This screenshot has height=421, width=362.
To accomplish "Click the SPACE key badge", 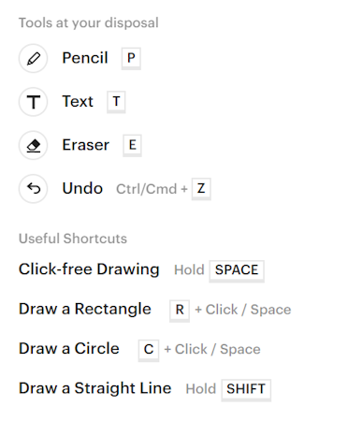I will pyautogui.click(x=237, y=270).
